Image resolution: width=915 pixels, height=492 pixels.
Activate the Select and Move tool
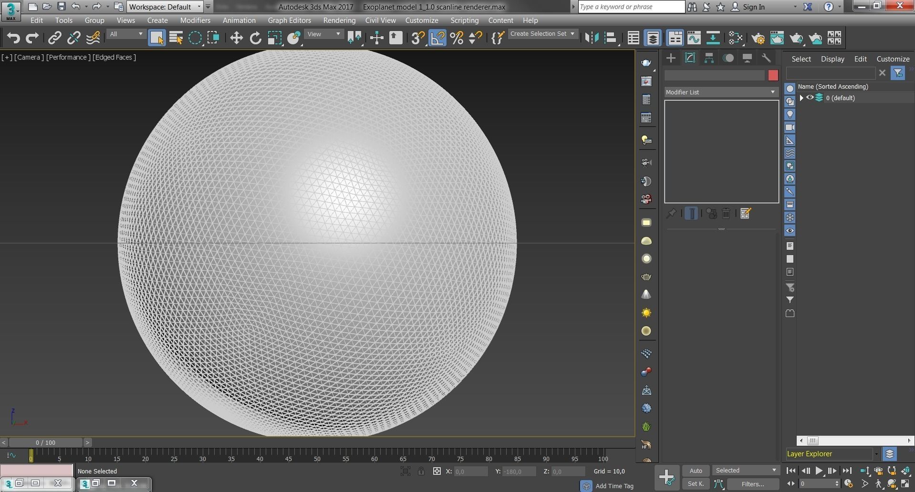coord(236,38)
